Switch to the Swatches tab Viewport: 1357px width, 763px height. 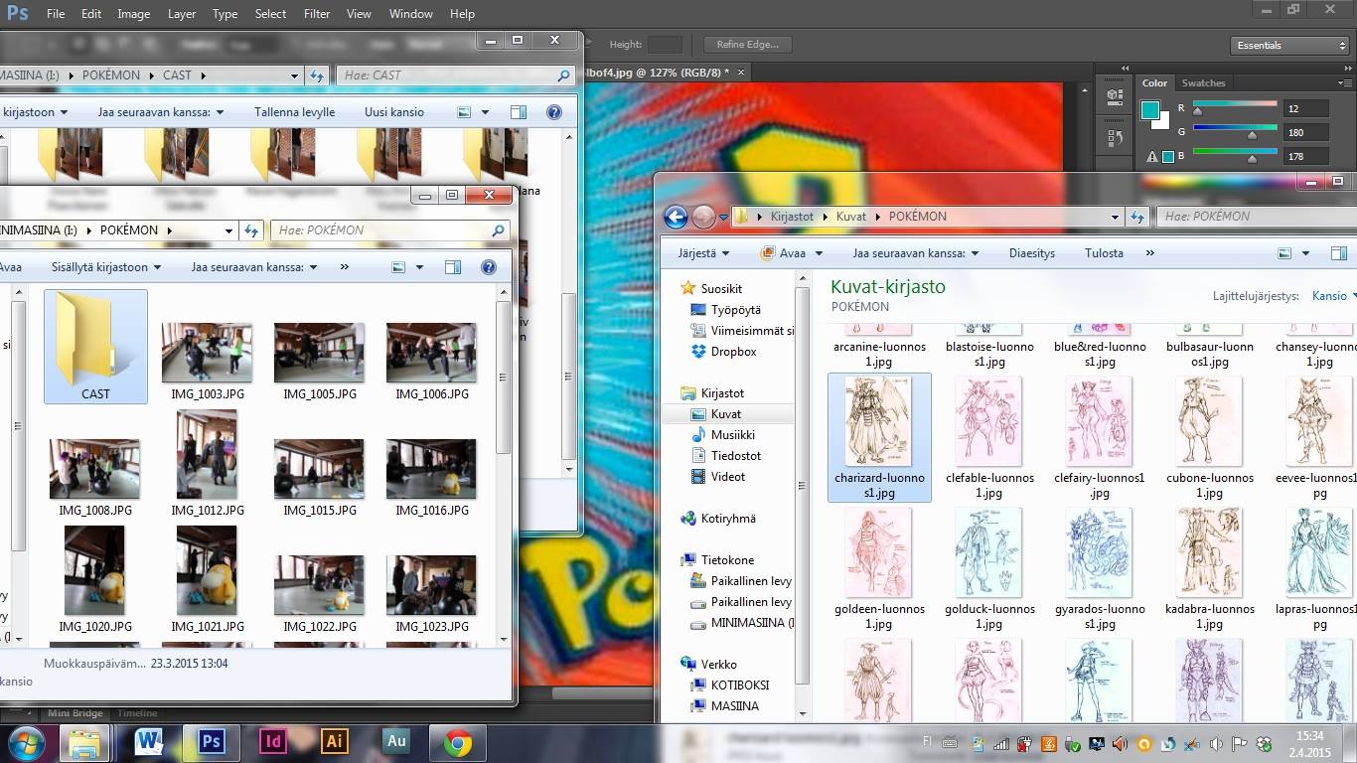tap(1203, 83)
